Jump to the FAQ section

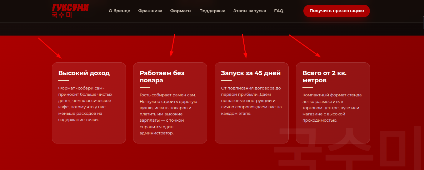coord(279,11)
